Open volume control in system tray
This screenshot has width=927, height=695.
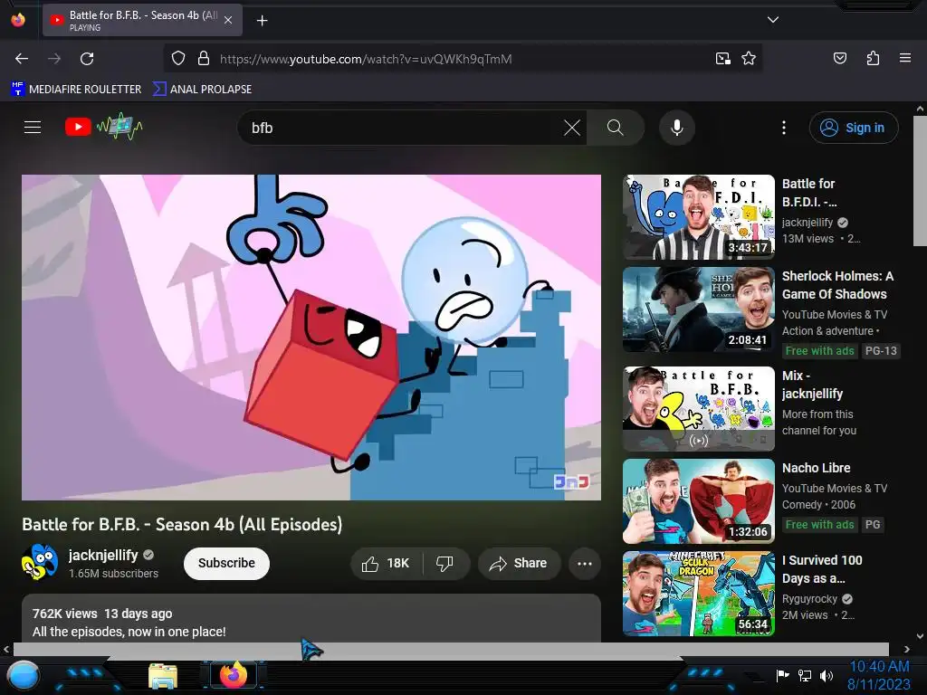(826, 675)
